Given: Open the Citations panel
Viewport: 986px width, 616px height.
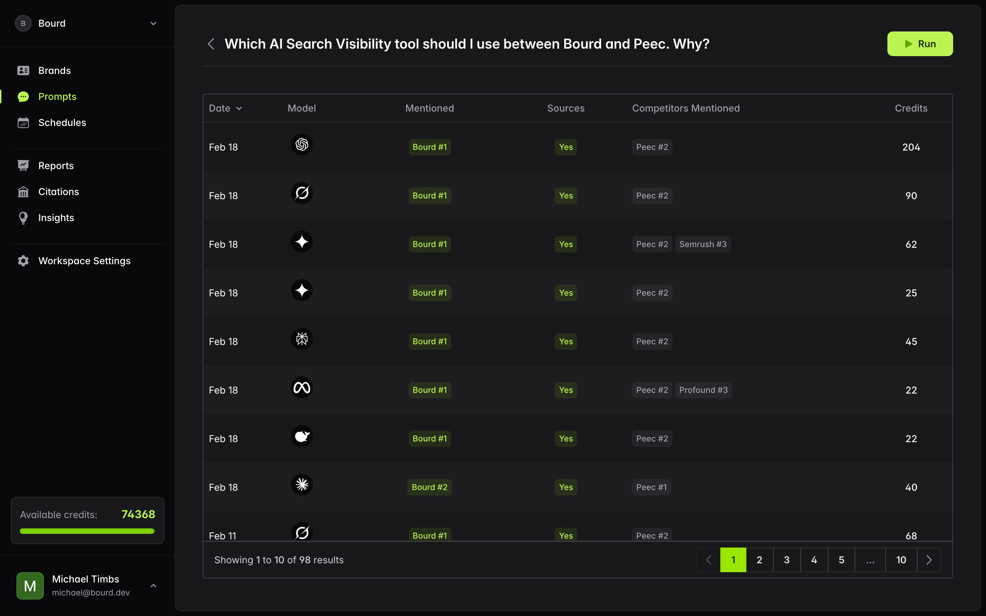Looking at the screenshot, I should [x=59, y=192].
